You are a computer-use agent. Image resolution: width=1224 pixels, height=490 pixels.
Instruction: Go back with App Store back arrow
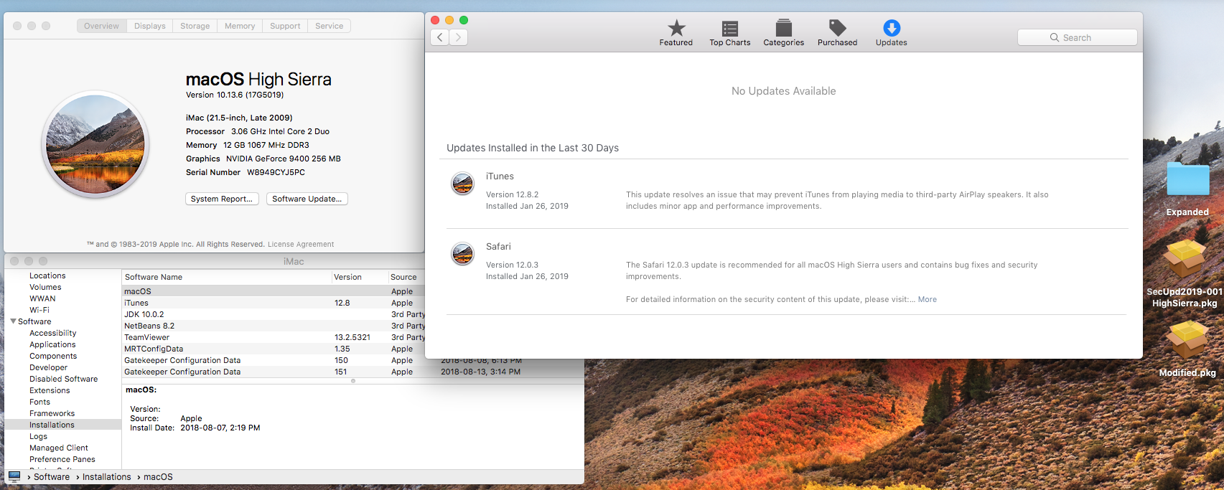click(x=440, y=37)
